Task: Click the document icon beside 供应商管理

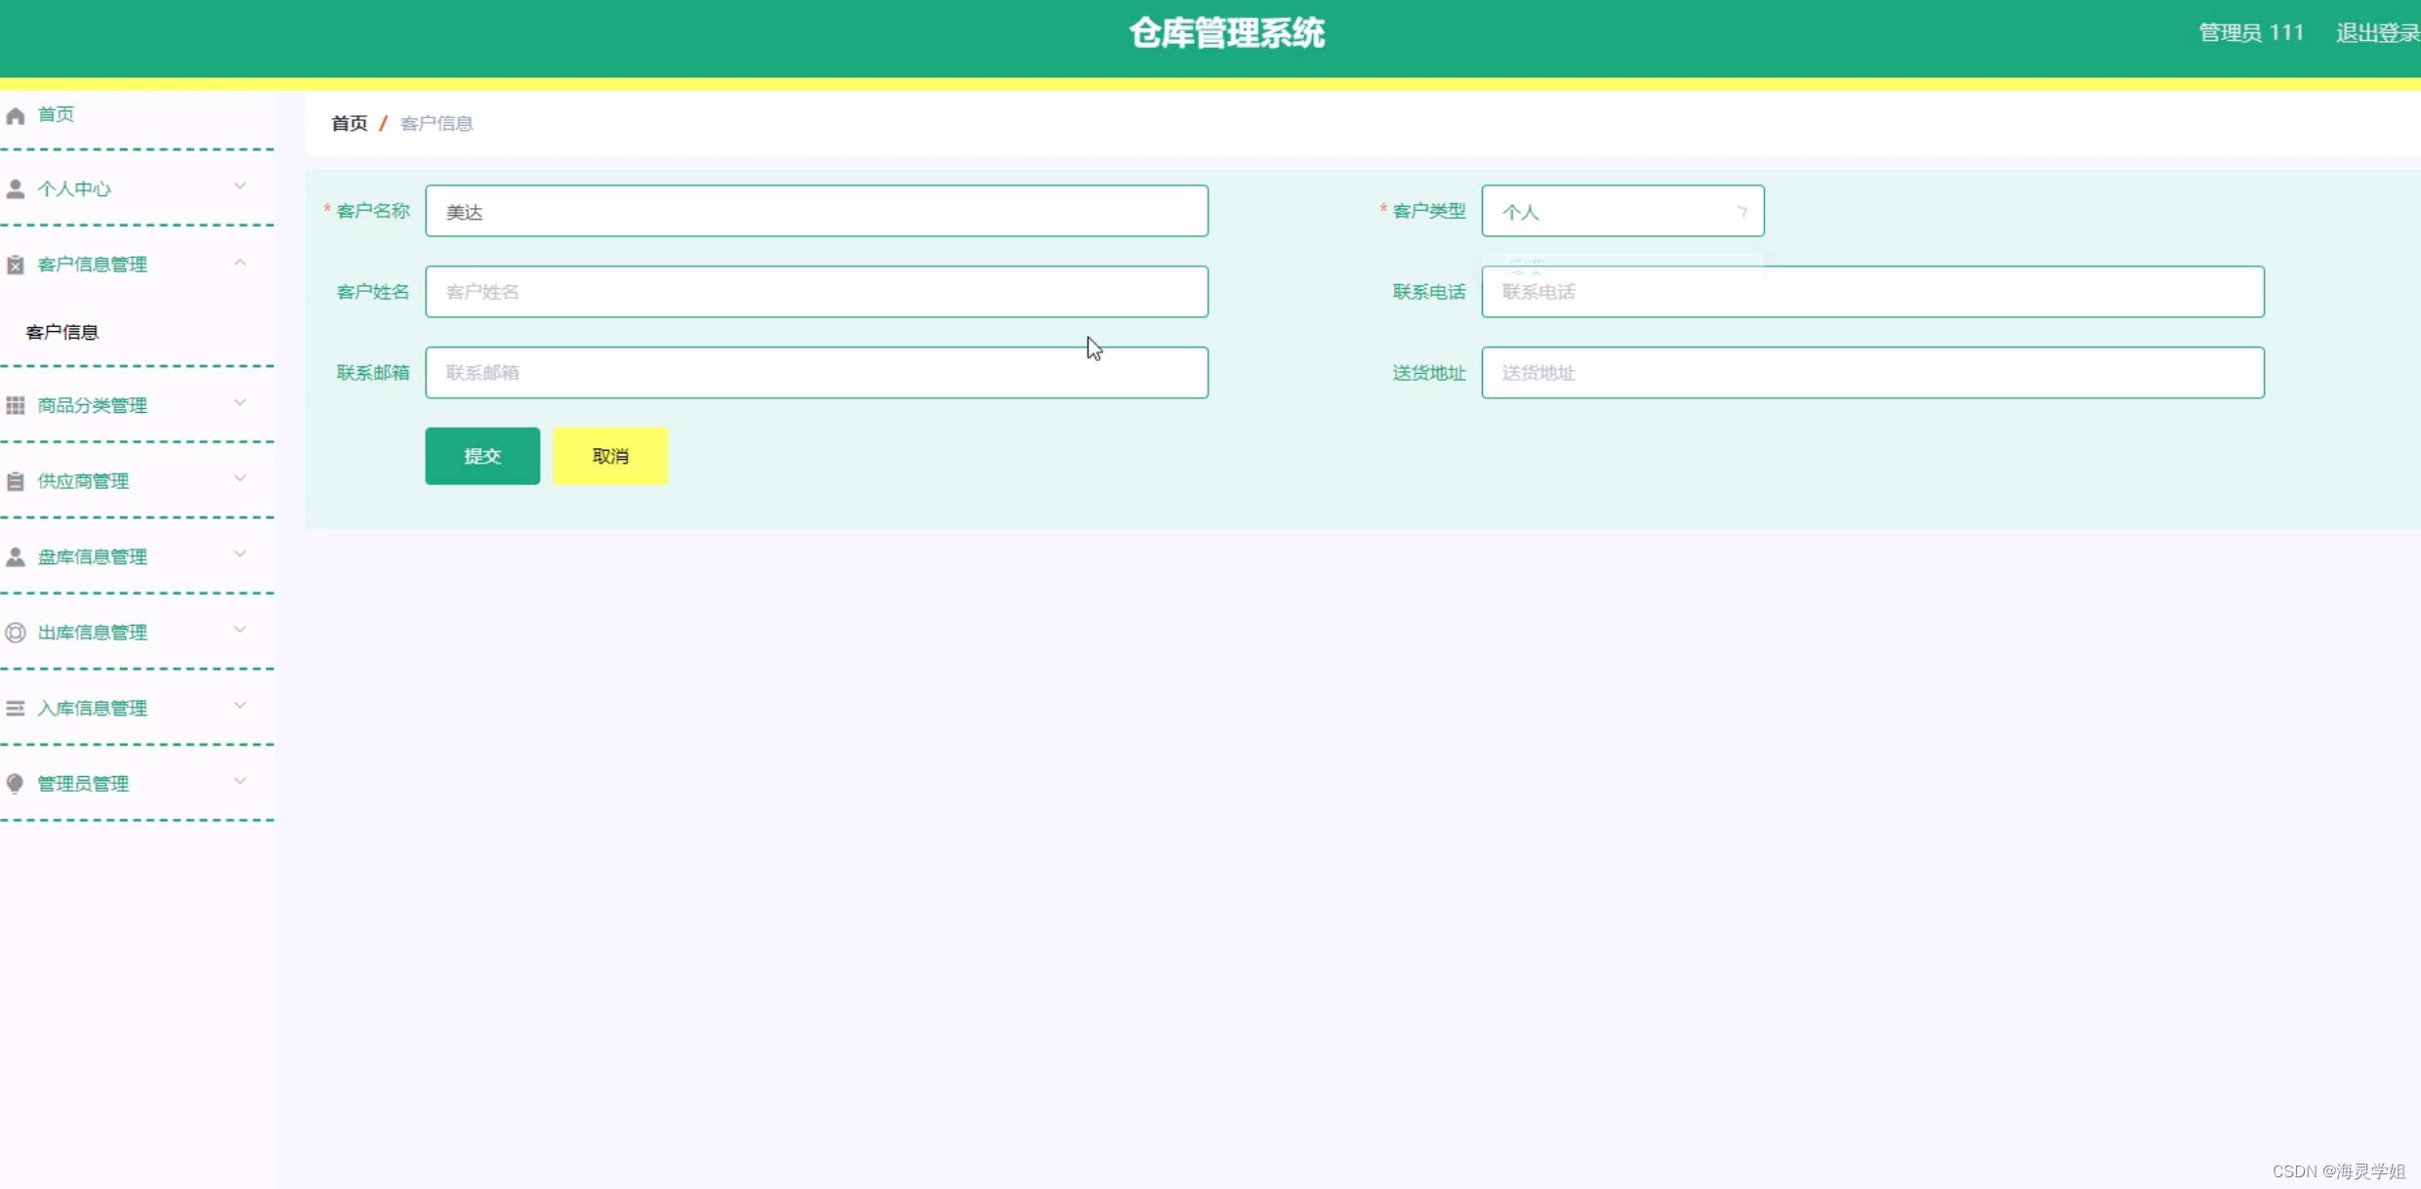Action: 16,481
